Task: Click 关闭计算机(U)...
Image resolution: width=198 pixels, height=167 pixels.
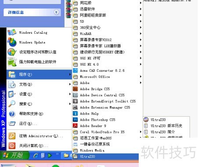Action: (39, 146)
